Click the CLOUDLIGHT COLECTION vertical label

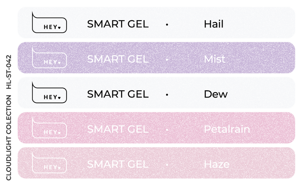(9, 138)
